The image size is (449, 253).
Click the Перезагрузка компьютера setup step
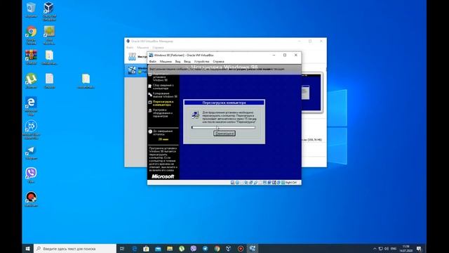coord(163,103)
